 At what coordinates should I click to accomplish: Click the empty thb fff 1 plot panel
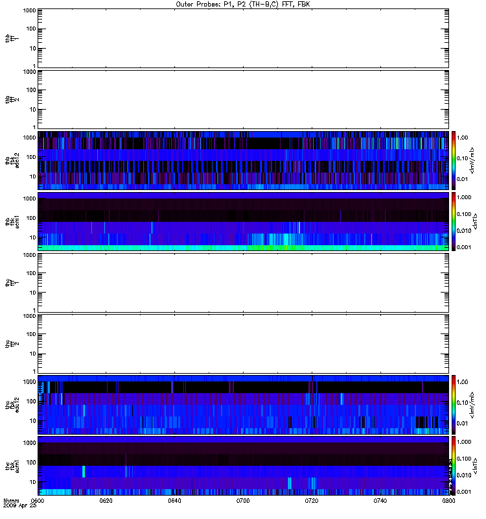point(244,38)
